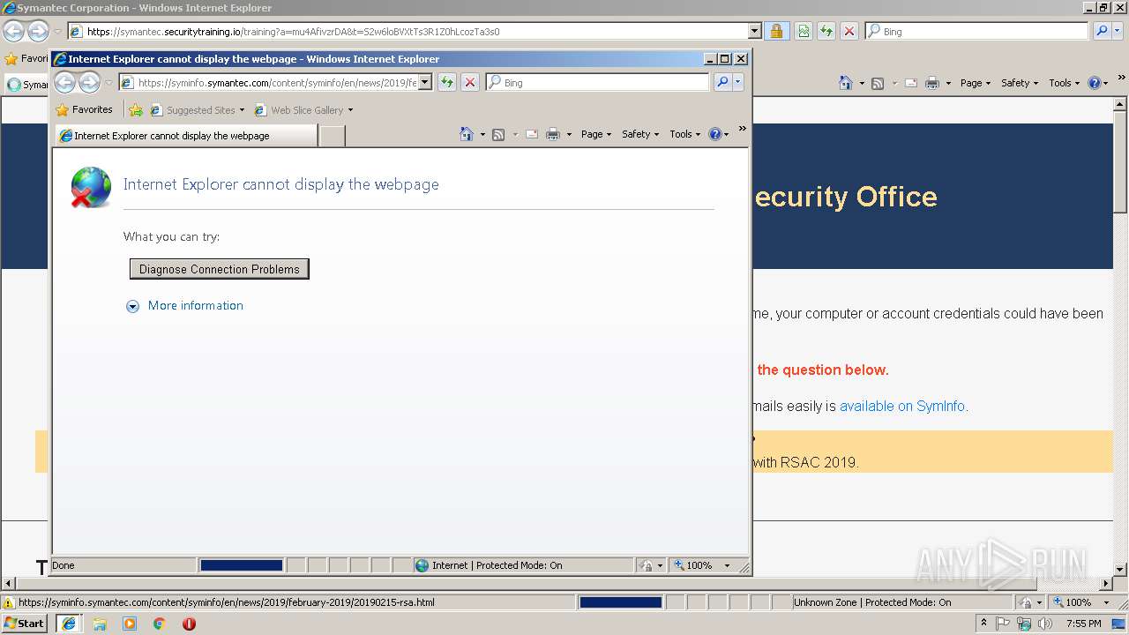
Task: Click the back window vertical scrollbar down arrow
Action: (x=1120, y=570)
